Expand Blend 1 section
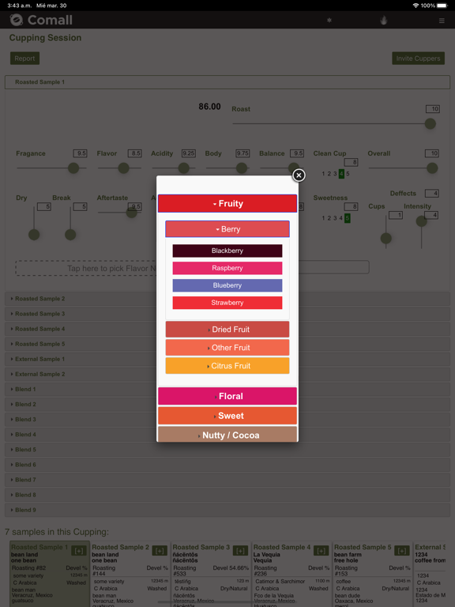This screenshot has height=607, width=455. pyautogui.click(x=227, y=390)
